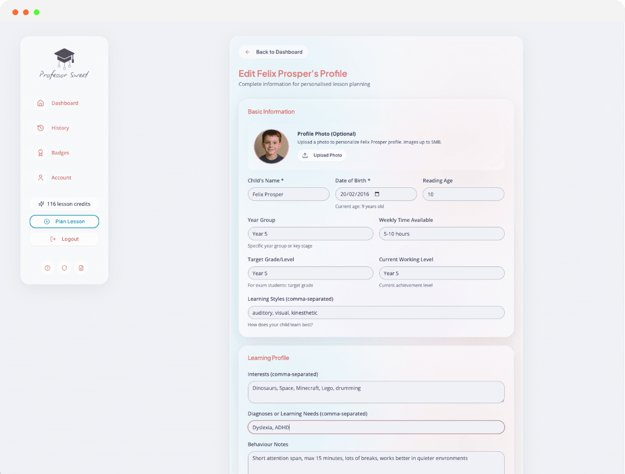Click the document terms icon in sidebar
The width and height of the screenshot is (625, 474).
[x=81, y=268]
